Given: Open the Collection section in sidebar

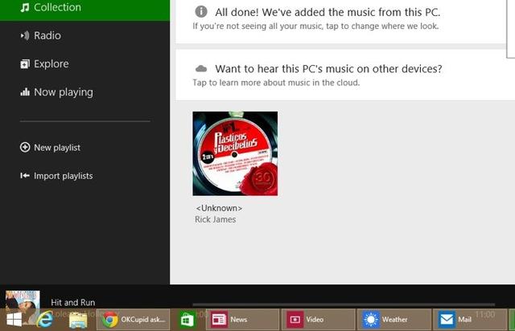Looking at the screenshot, I should [x=56, y=7].
